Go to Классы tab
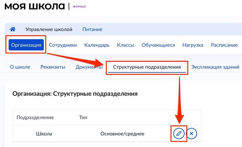242x147 pixels. [x=126, y=45]
